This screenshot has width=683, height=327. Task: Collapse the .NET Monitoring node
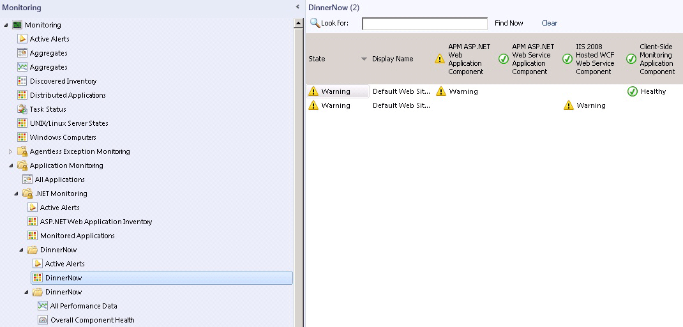coord(16,194)
